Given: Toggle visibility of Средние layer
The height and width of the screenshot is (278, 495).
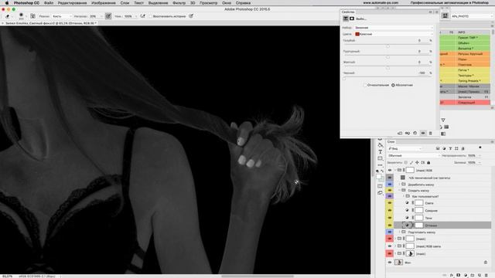Looking at the screenshot, I should click(x=390, y=210).
